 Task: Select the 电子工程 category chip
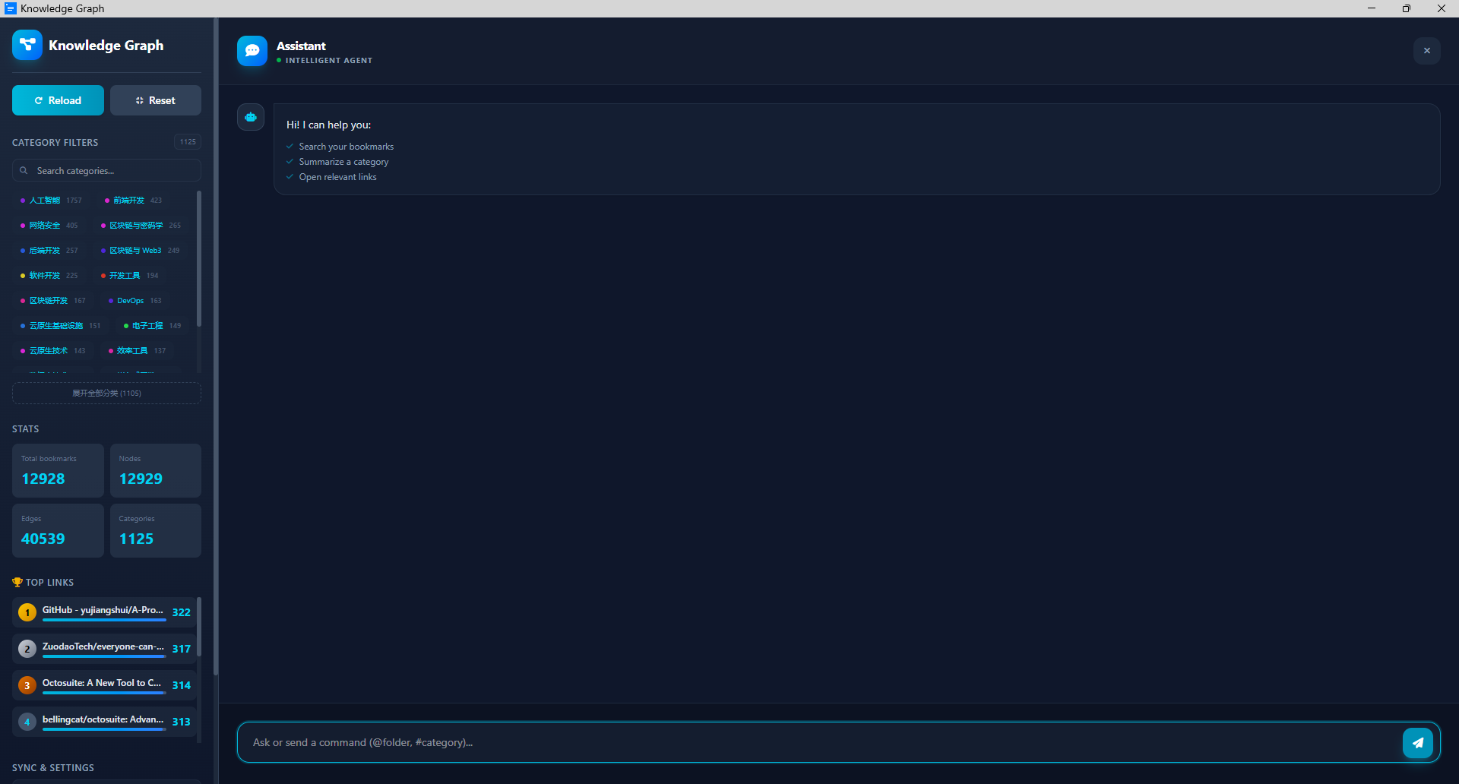click(152, 326)
